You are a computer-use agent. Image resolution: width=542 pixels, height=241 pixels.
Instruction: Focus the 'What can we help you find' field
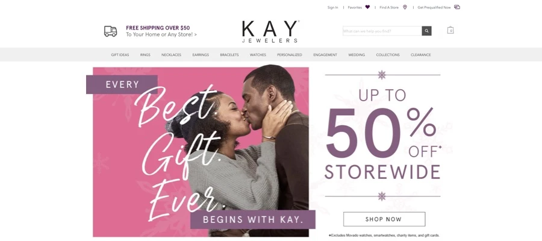382,31
